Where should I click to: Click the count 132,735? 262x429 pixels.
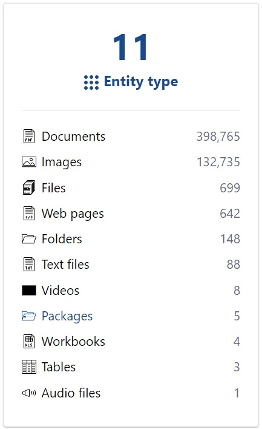point(218,162)
